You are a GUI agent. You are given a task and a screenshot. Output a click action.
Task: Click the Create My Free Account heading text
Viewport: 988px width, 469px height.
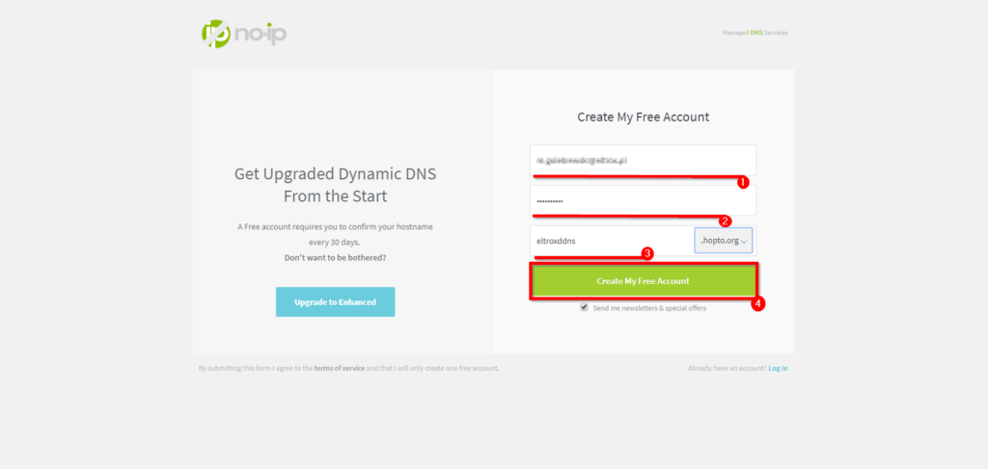pos(643,117)
